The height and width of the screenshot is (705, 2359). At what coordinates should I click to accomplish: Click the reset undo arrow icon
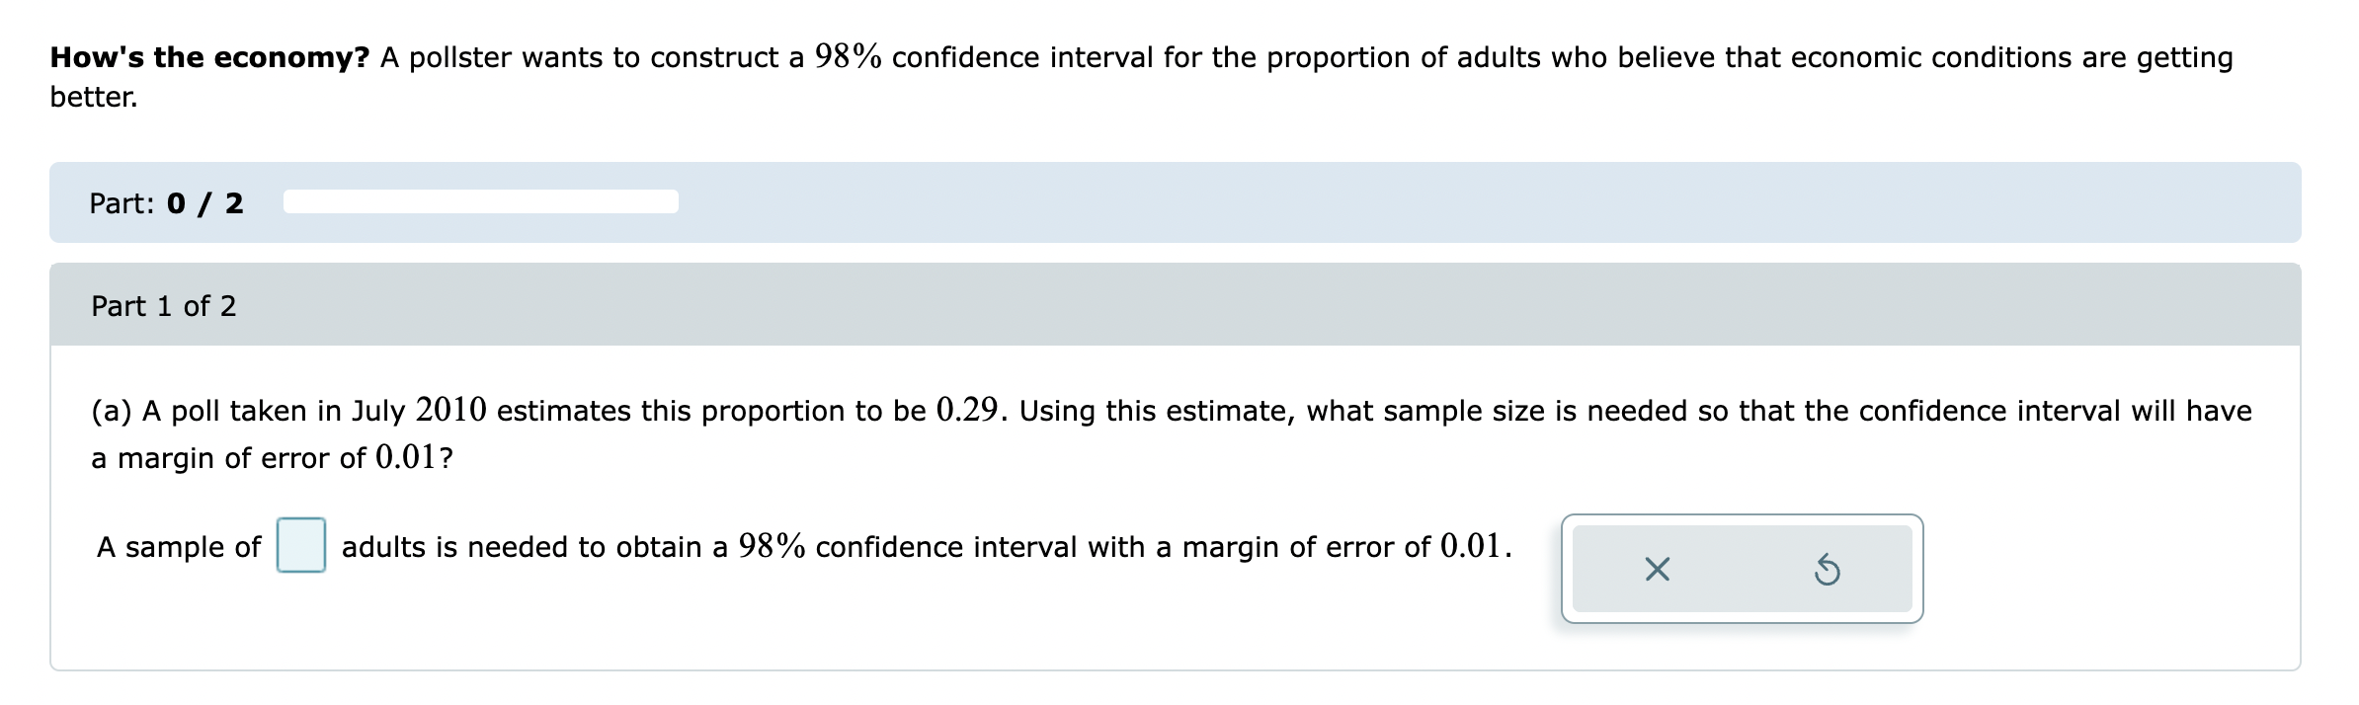pyautogui.click(x=1827, y=570)
